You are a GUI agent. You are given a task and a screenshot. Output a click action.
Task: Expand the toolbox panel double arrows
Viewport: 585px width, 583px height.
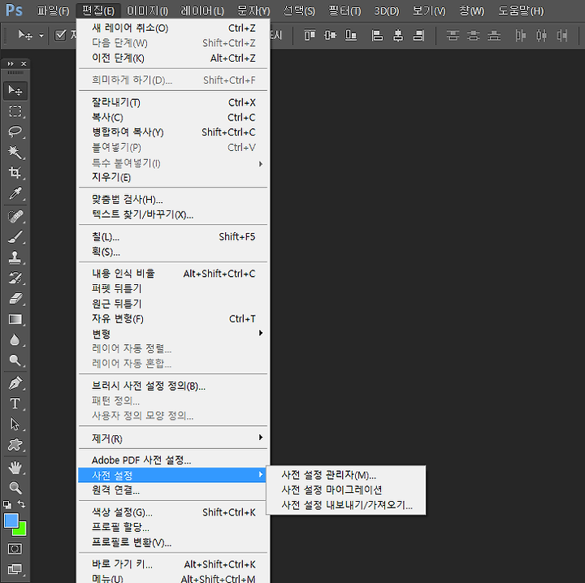pos(11,64)
